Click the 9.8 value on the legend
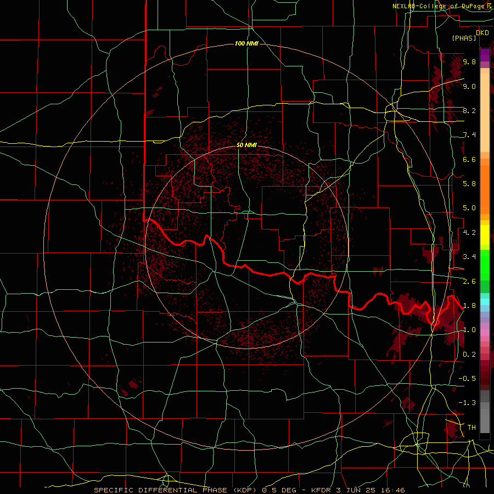 click(469, 61)
